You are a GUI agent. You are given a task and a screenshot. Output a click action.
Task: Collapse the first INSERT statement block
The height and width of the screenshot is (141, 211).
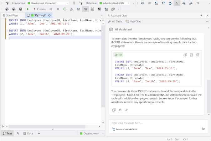pyautogui.click(x=7, y=20)
